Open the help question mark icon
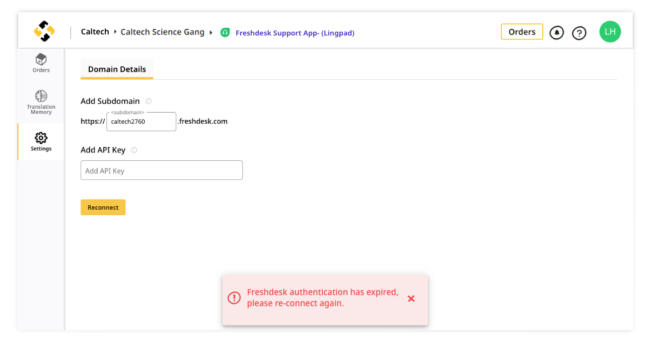 click(579, 33)
